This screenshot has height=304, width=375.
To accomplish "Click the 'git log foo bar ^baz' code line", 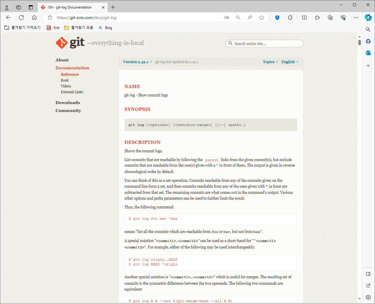I will pyautogui.click(x=153, y=219).
